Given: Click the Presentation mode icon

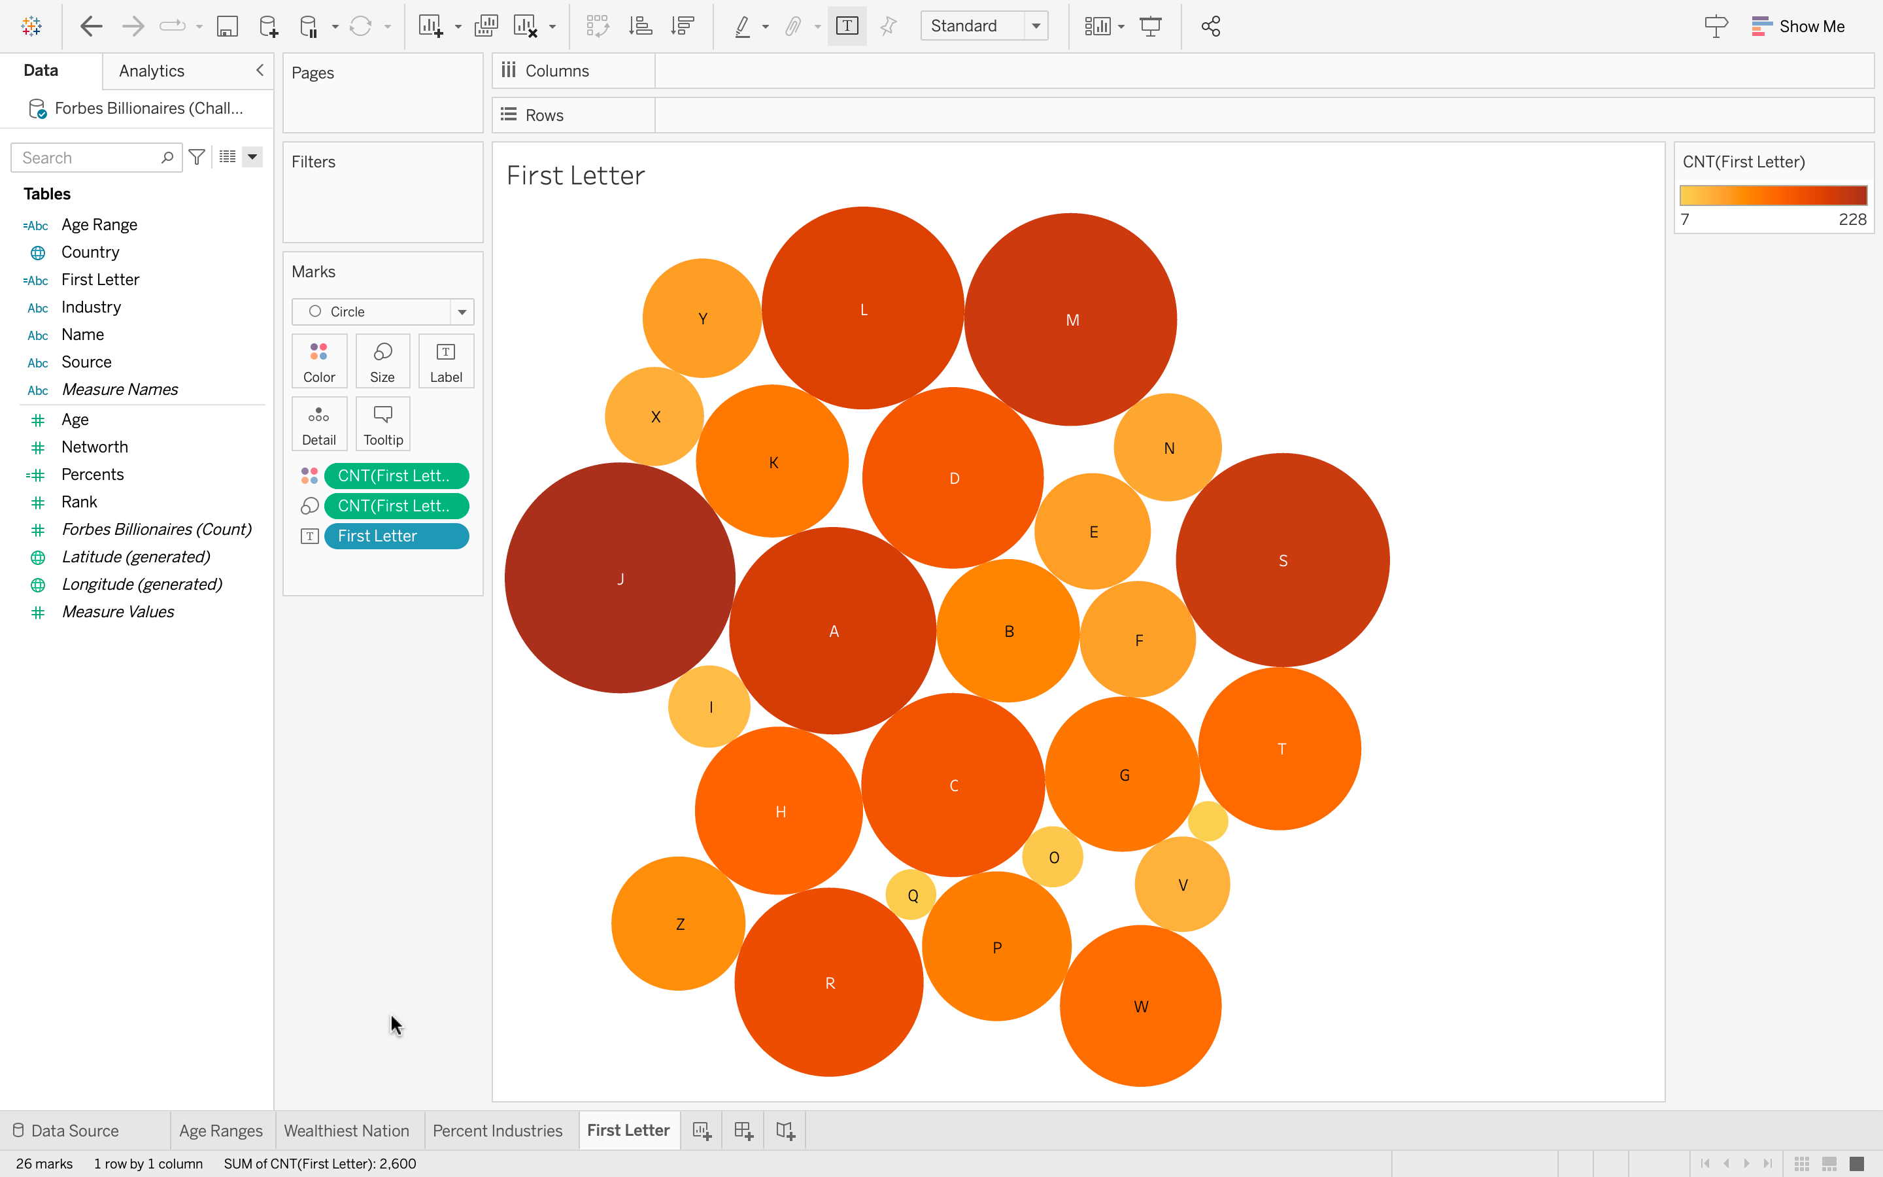Looking at the screenshot, I should 1150,26.
